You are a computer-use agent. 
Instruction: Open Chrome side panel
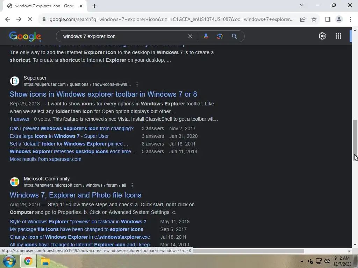coord(328,20)
